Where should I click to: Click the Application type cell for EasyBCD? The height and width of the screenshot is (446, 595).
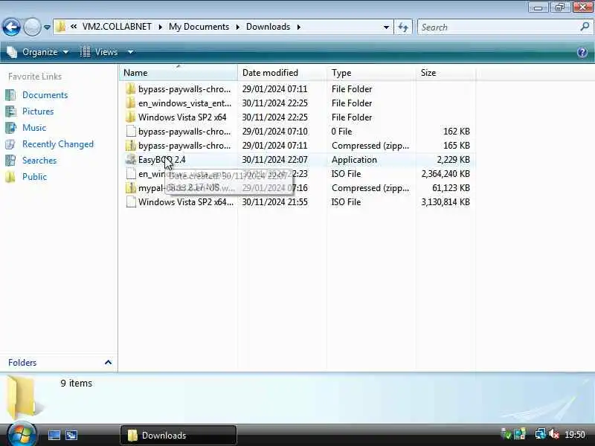tap(354, 160)
